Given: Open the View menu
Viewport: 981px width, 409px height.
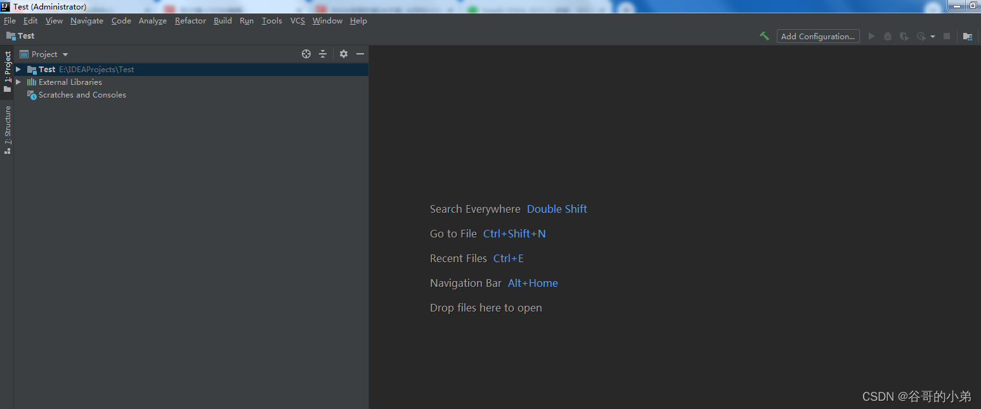Looking at the screenshot, I should pyautogui.click(x=54, y=21).
